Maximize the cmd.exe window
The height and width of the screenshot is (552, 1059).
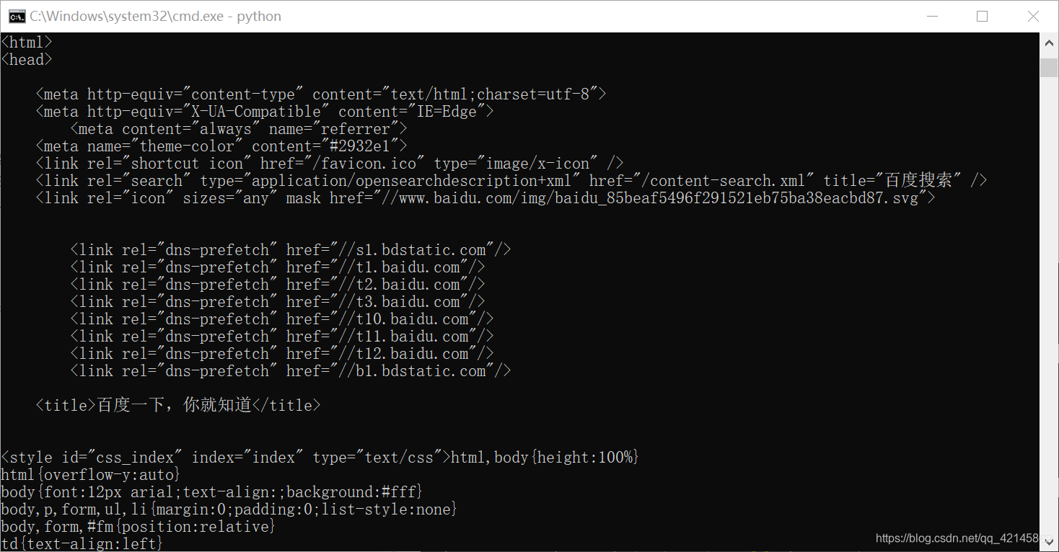pyautogui.click(x=982, y=16)
